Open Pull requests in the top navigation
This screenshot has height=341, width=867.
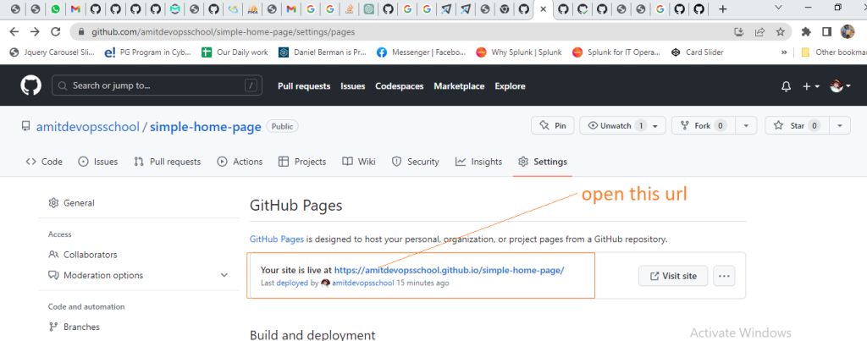[304, 86]
